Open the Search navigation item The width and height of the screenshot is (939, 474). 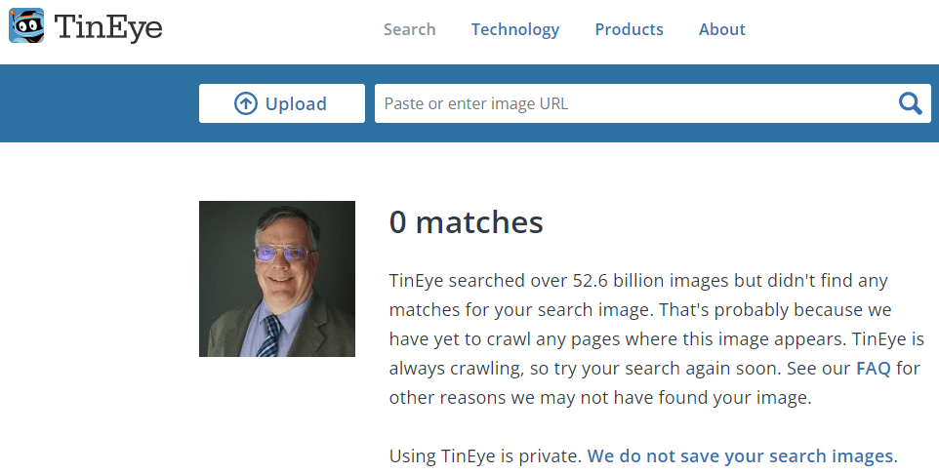[x=409, y=29]
